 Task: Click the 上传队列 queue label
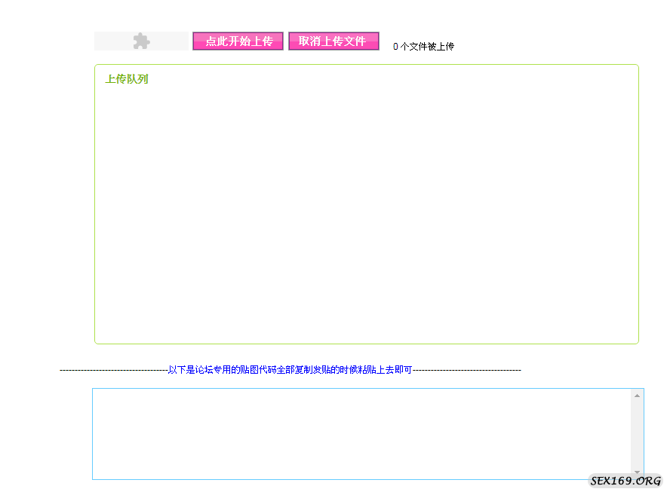point(127,78)
